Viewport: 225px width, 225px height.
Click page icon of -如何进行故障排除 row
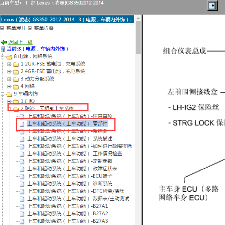click(22, 146)
